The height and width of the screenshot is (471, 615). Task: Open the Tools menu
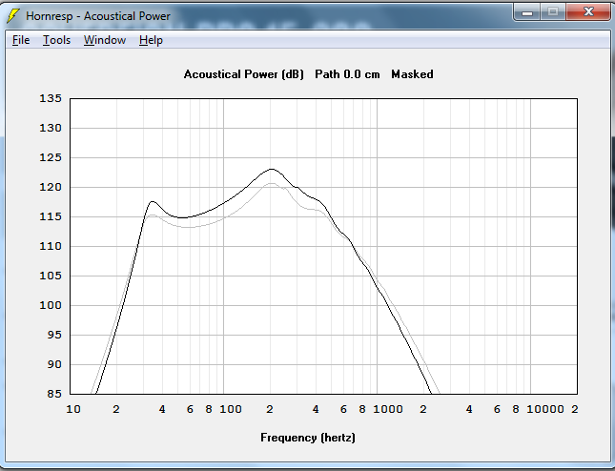tap(56, 40)
